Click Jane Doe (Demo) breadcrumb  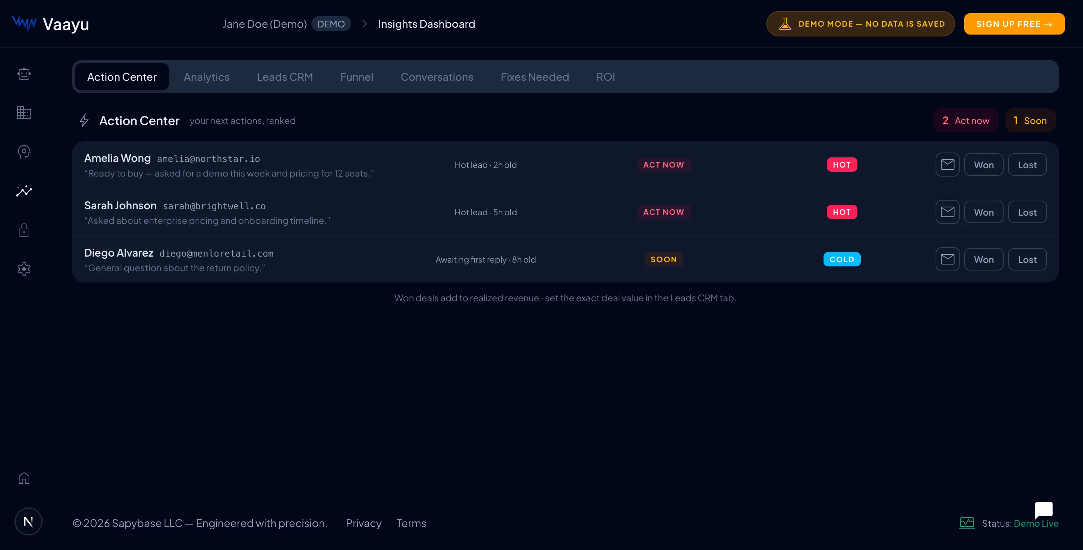coord(264,24)
